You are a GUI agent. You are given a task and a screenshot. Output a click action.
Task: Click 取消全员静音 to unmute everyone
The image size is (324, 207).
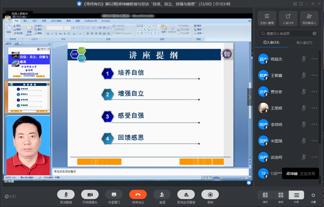click(x=186, y=195)
